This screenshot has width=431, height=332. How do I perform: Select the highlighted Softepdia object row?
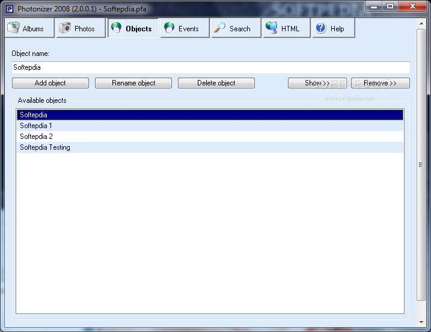[x=210, y=115]
